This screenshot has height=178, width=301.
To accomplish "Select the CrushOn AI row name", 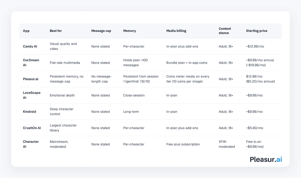I will click(32, 128).
